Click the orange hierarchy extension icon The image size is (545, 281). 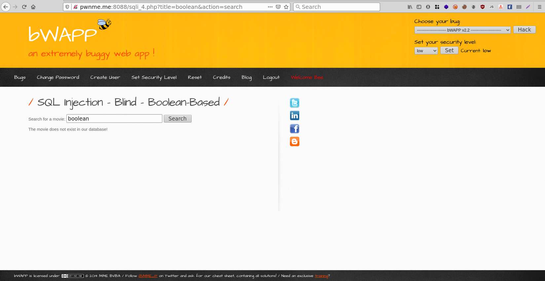coord(501,7)
